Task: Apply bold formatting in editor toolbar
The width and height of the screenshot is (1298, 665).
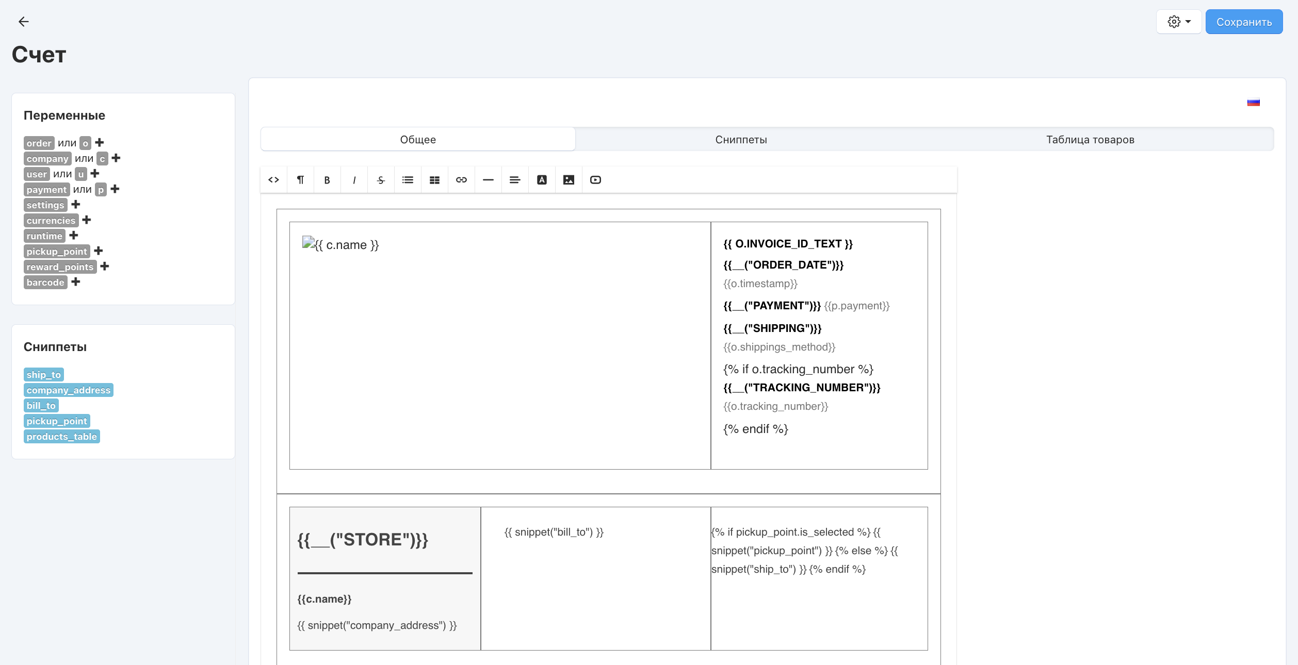Action: coord(327,180)
